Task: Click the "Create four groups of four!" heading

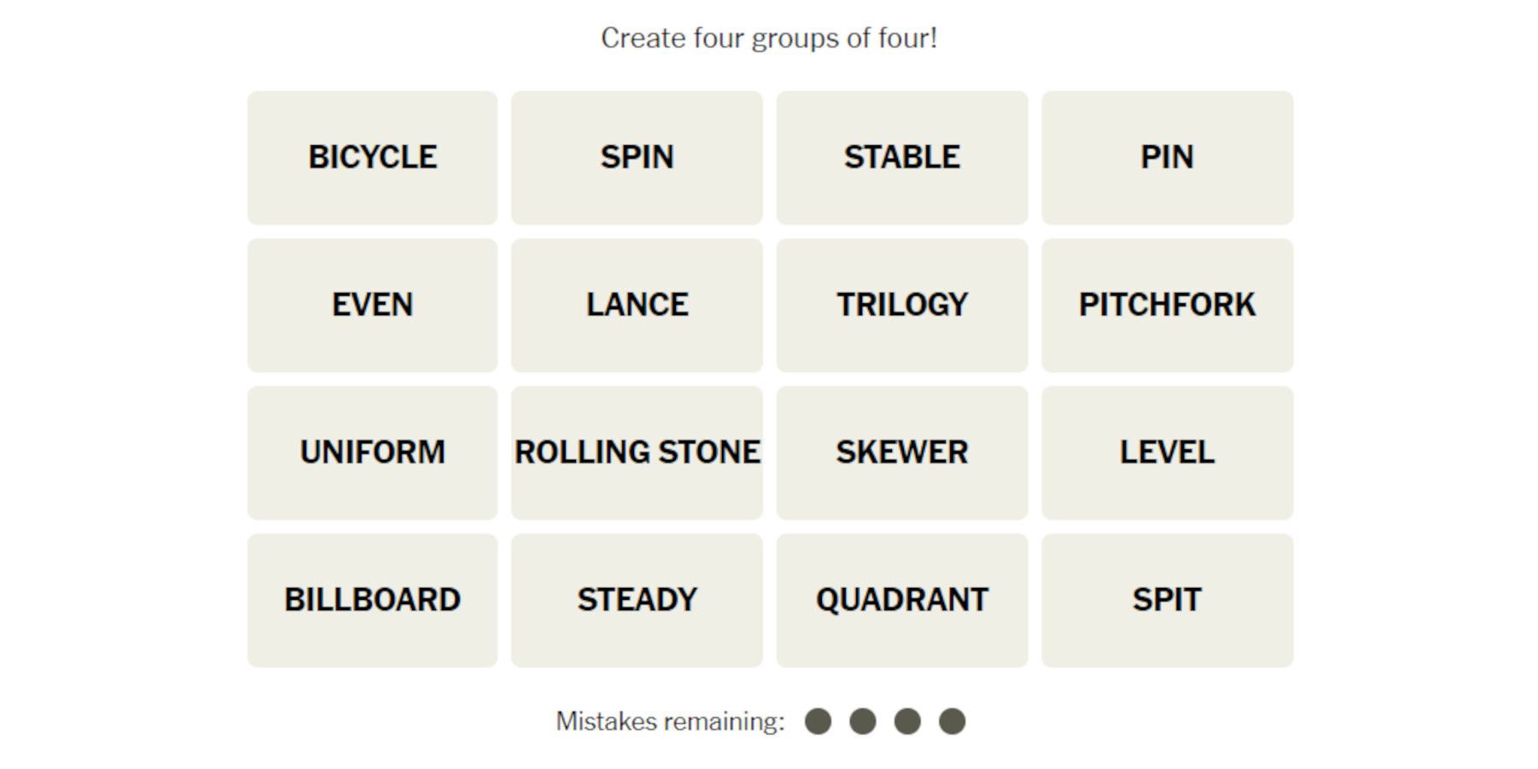Action: pyautogui.click(x=769, y=38)
